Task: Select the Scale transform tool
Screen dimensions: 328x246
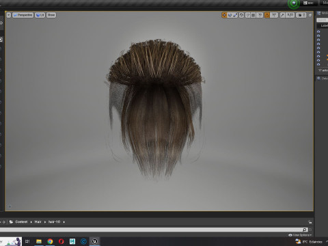Action: [x=235, y=15]
